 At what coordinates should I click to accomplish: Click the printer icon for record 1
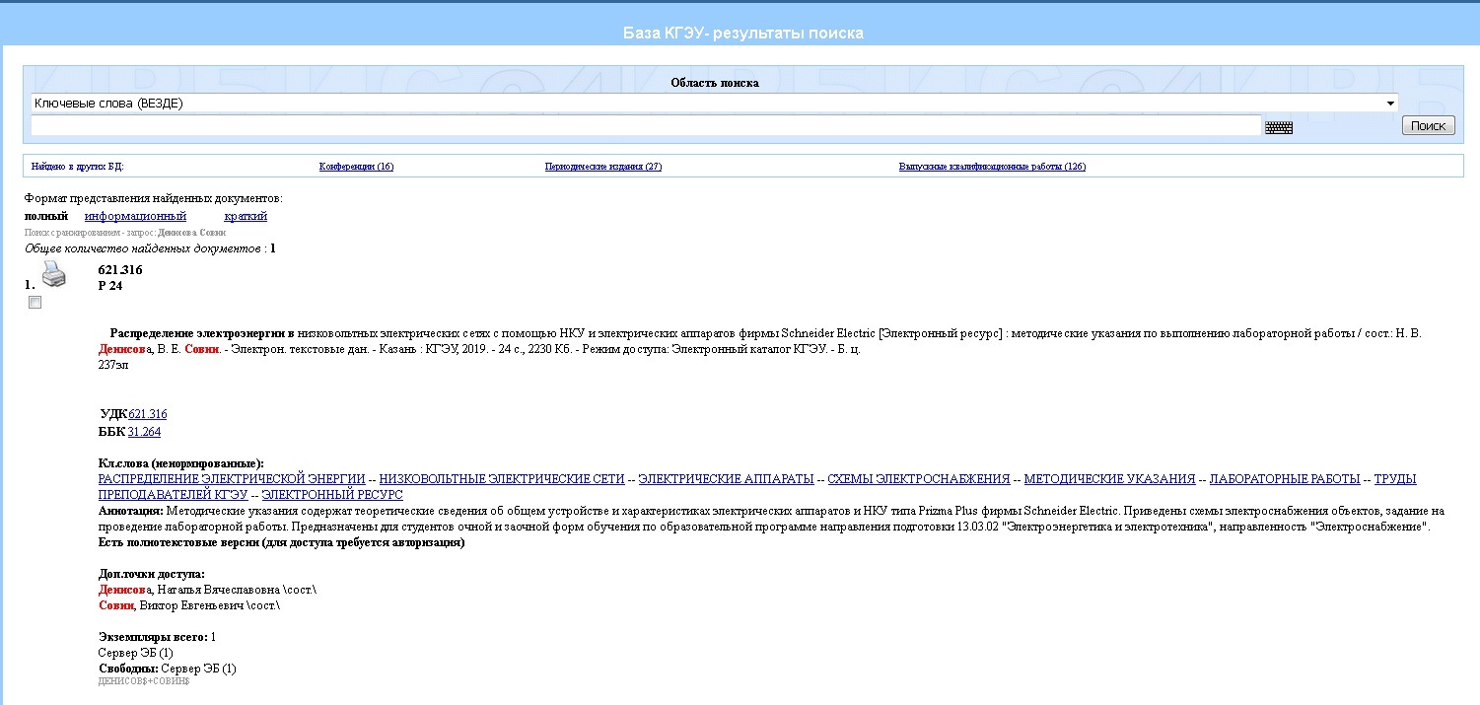click(53, 274)
